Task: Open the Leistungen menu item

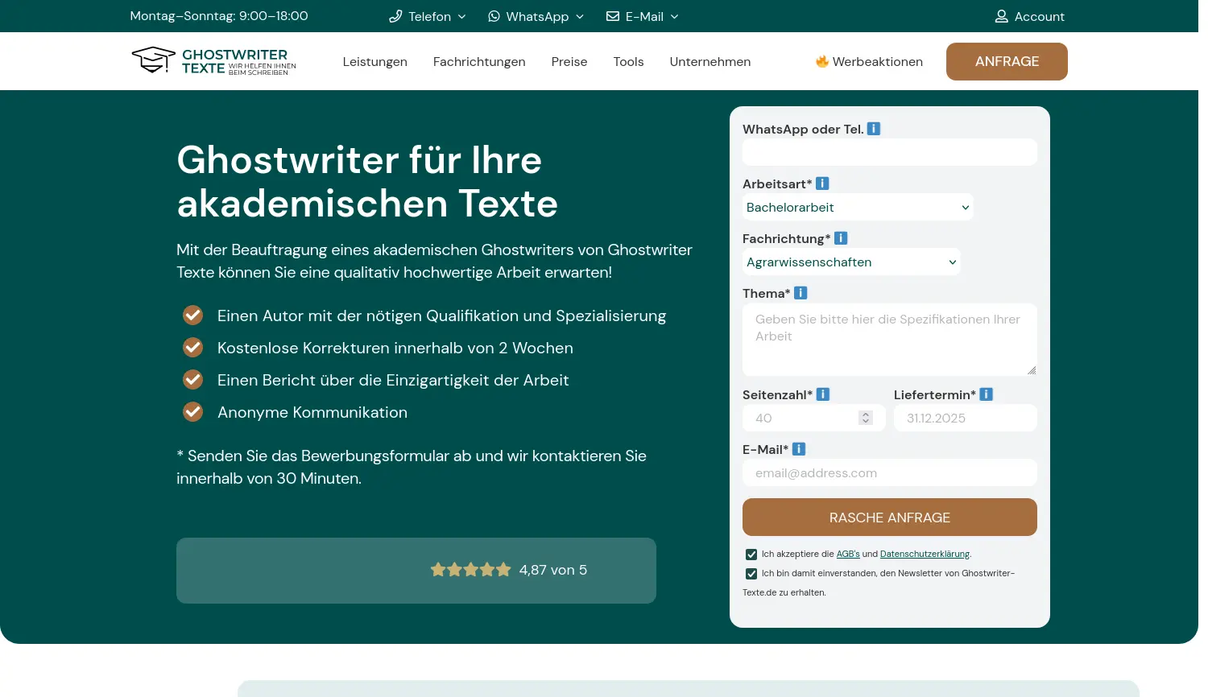Action: (375, 61)
